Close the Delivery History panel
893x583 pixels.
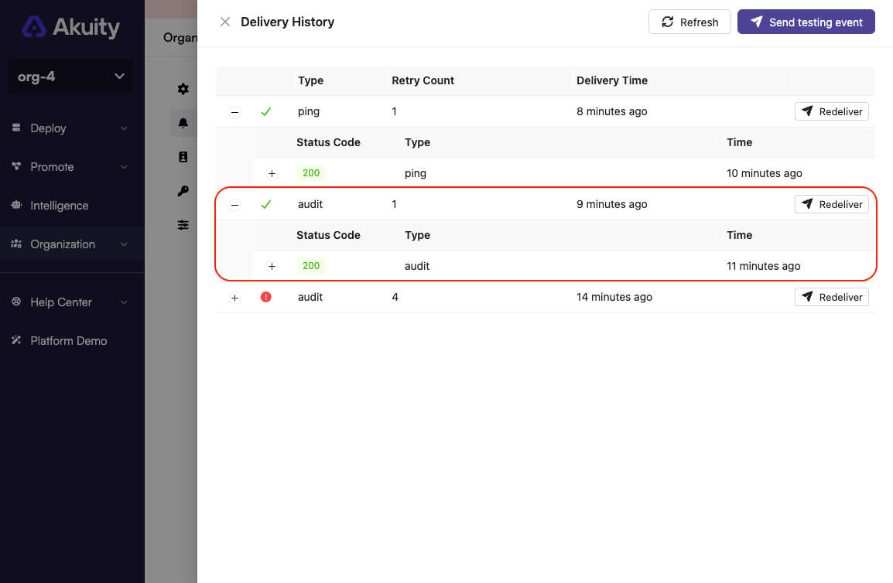pyautogui.click(x=224, y=22)
